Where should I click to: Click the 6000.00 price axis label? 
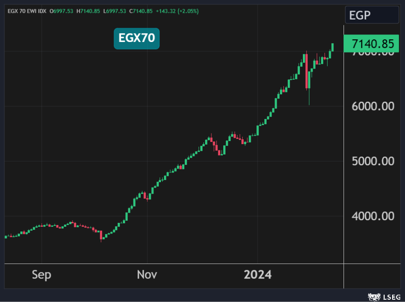(372, 107)
